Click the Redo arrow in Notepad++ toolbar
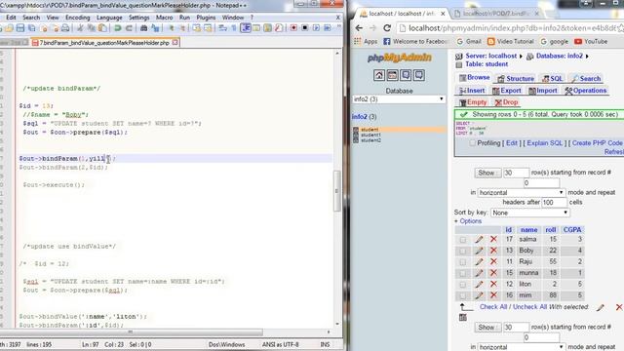 [x=129, y=28]
